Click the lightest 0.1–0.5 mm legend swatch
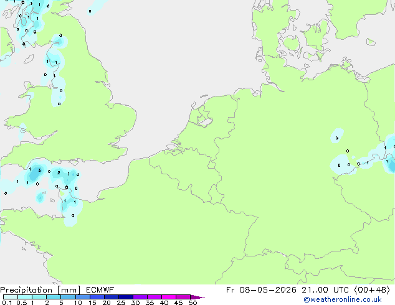The width and height of the screenshot is (395, 305). point(11,297)
